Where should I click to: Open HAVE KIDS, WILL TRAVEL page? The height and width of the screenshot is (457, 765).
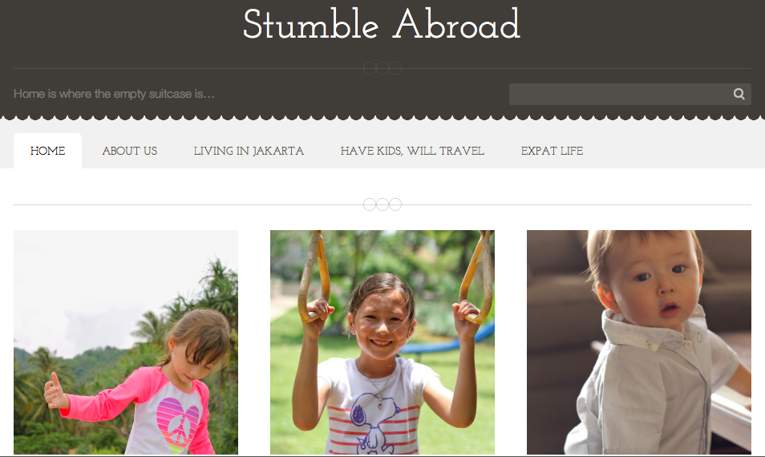coord(412,151)
